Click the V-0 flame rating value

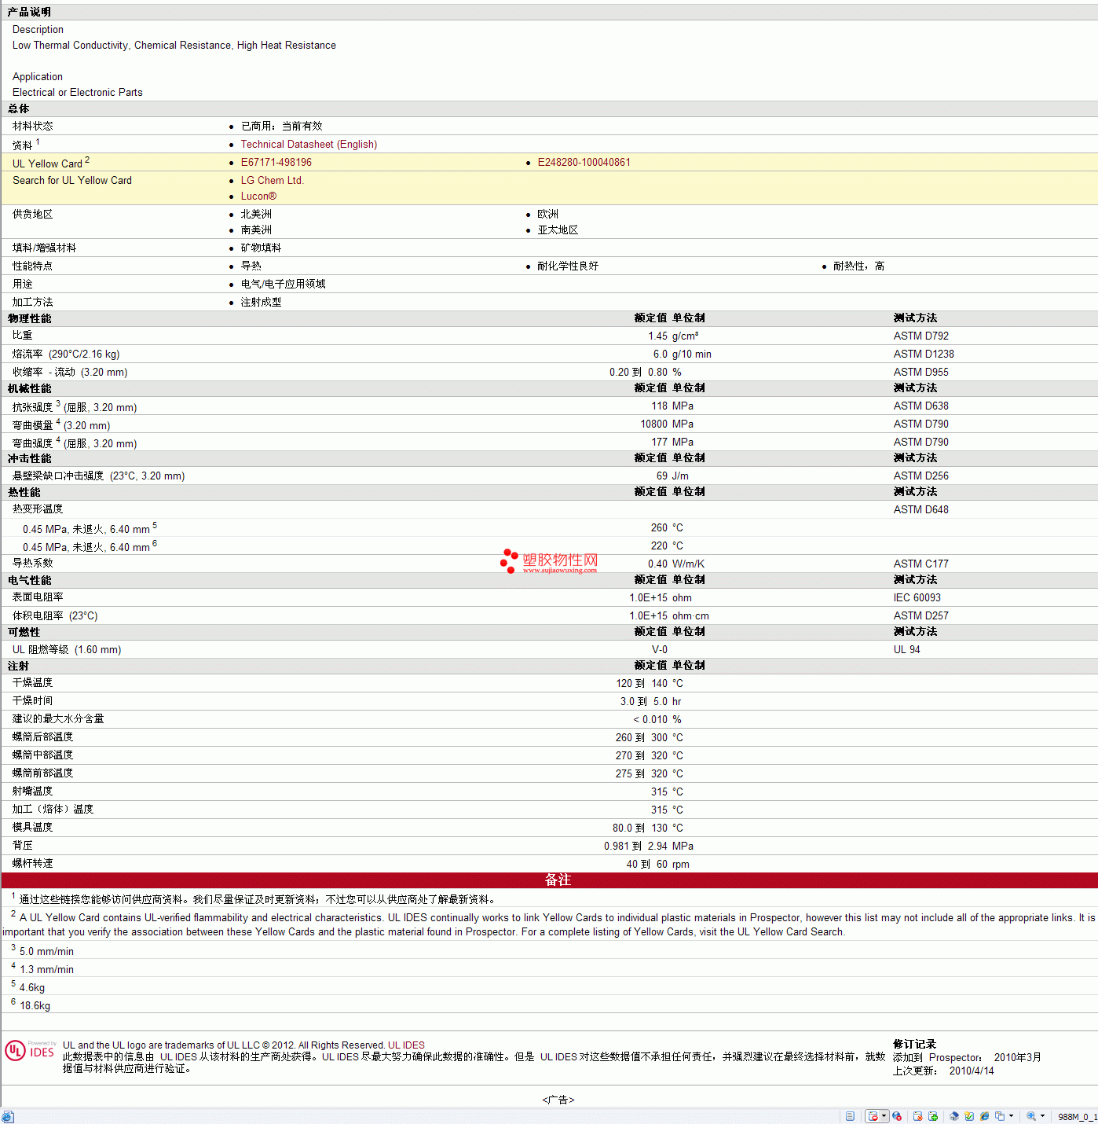660,650
